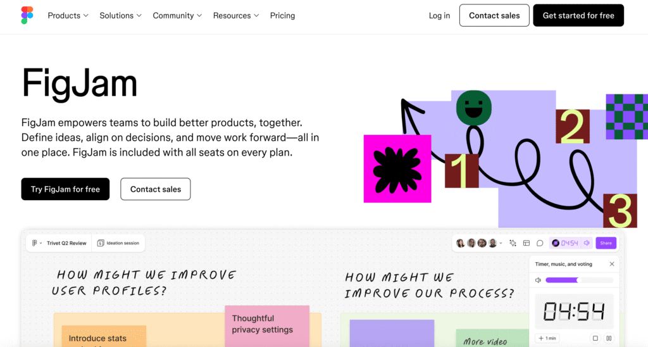This screenshot has width=648, height=347.
Task: Click the purple 04:54 timer in the toolbar
Action: [x=565, y=243]
